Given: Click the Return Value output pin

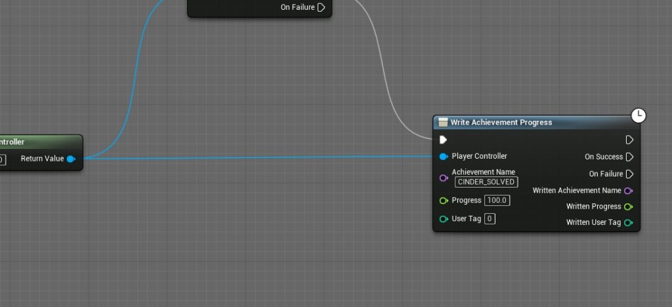Looking at the screenshot, I should pos(71,159).
